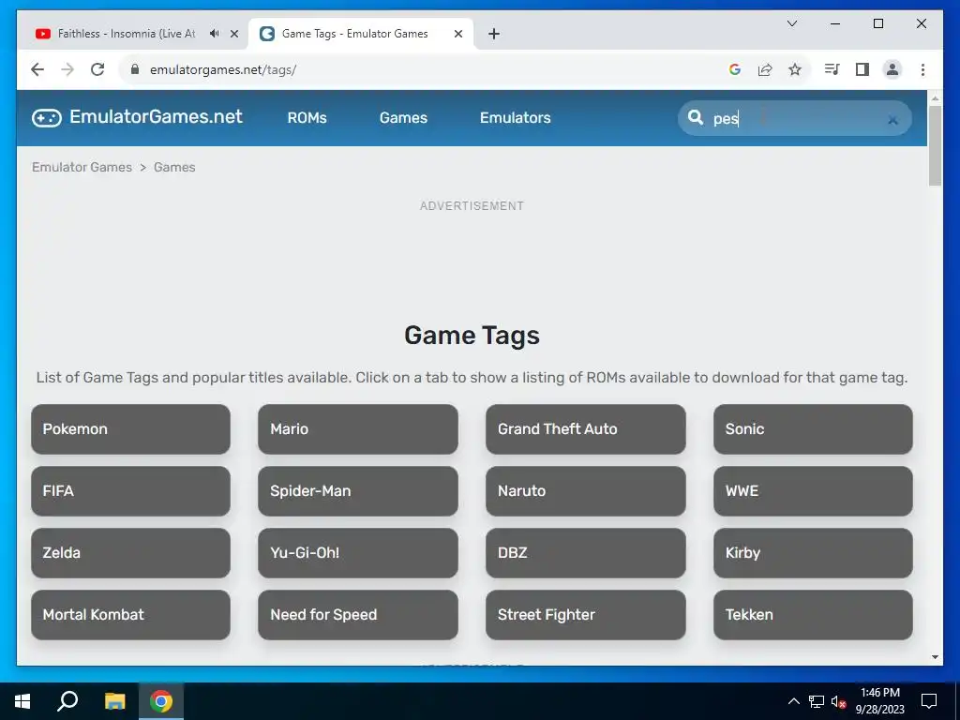Click the scrollbar up arrow
Screen dimensions: 960x720
(x=935, y=97)
